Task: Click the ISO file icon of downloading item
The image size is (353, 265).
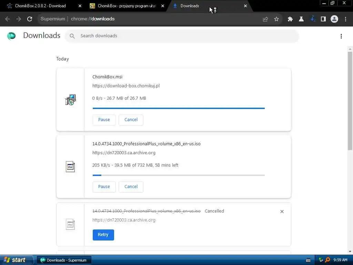Action: click(x=70, y=167)
